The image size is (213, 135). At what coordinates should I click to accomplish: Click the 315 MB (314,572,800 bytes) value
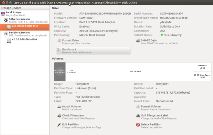pos(173,93)
